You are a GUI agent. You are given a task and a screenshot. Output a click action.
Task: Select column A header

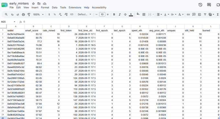[16, 26]
